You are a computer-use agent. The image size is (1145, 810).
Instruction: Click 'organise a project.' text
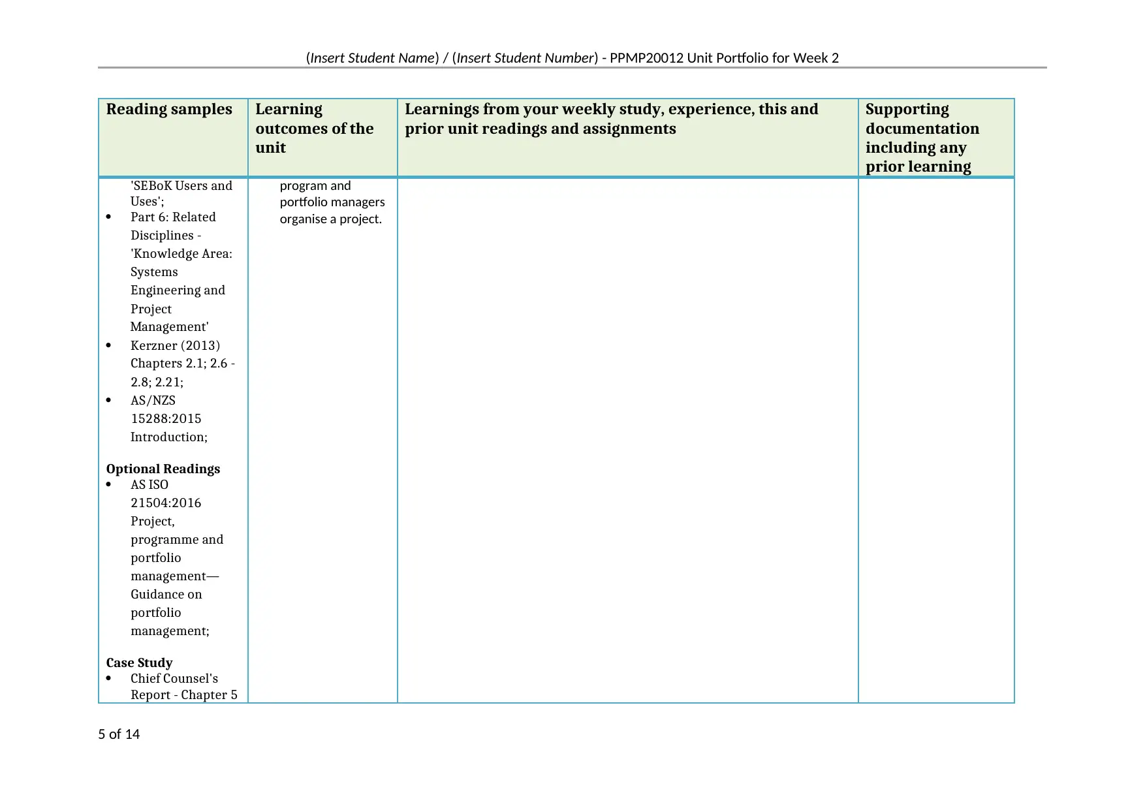point(330,219)
